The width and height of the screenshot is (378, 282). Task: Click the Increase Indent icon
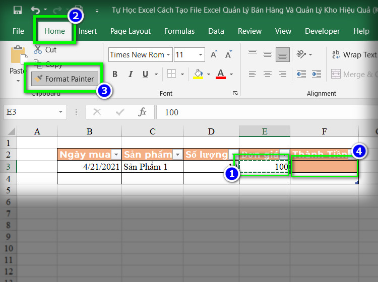click(x=317, y=74)
